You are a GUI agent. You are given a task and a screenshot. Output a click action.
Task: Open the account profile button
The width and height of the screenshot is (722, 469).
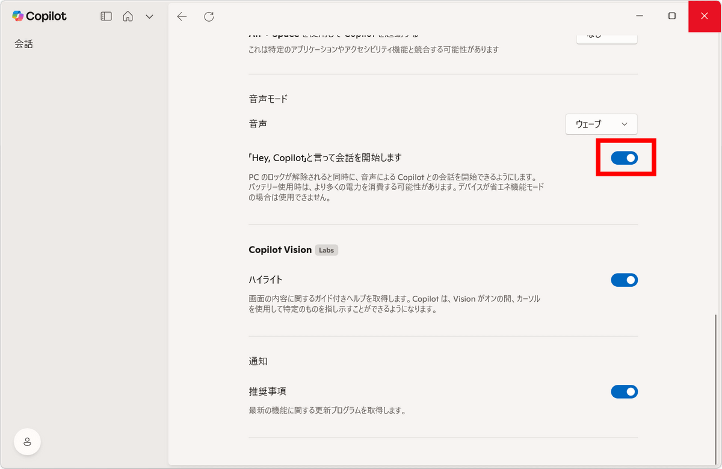[27, 442]
